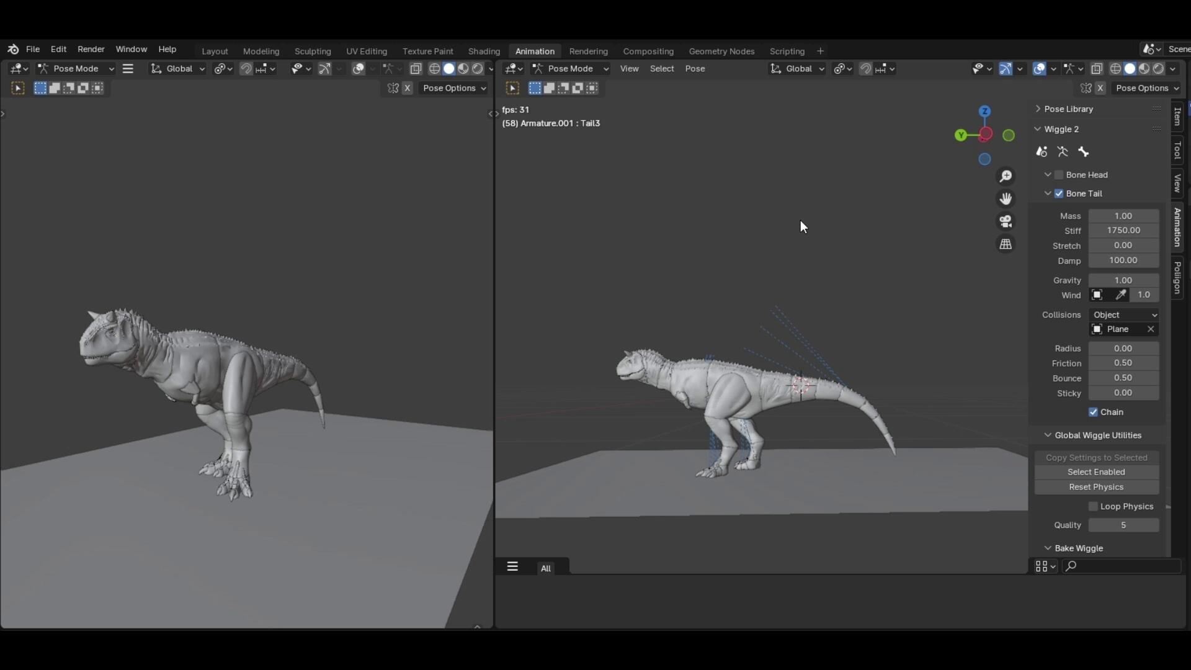Click the Quality field showing 5
The image size is (1191, 670).
click(x=1123, y=525)
